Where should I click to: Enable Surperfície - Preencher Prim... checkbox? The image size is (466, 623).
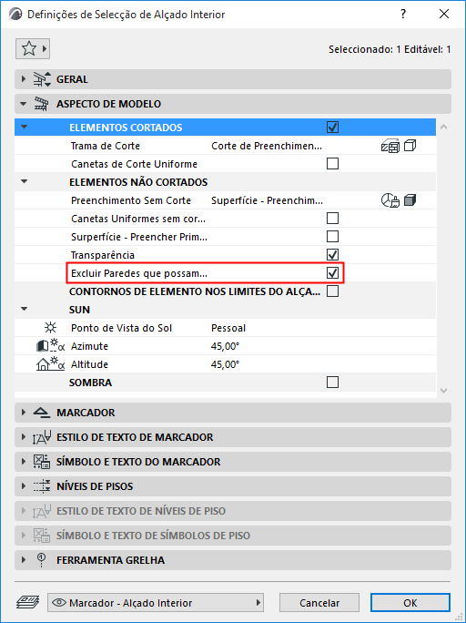coord(332,237)
